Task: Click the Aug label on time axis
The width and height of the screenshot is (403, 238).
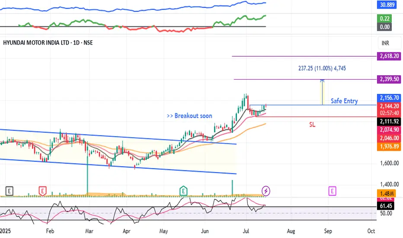Action: click(291, 231)
